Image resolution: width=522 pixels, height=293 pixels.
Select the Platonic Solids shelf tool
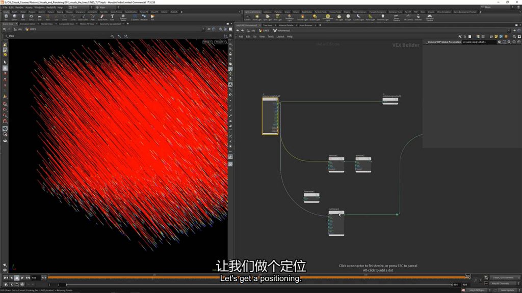coord(123,17)
